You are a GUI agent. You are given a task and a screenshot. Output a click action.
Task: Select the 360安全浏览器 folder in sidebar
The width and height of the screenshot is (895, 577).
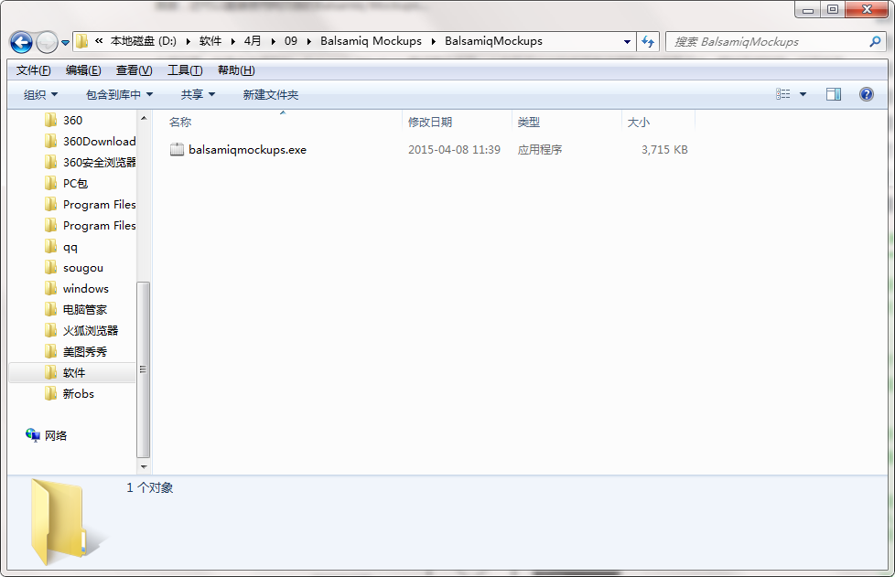[100, 163]
